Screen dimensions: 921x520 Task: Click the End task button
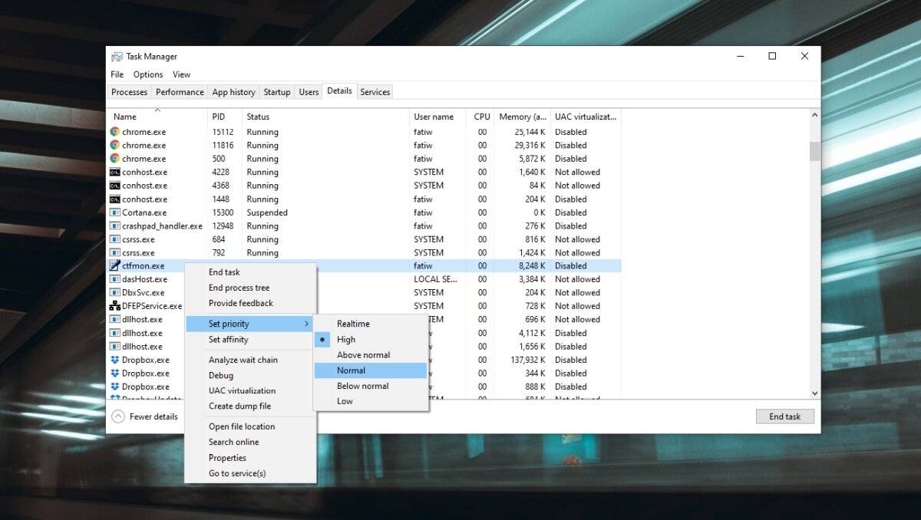[x=784, y=416]
